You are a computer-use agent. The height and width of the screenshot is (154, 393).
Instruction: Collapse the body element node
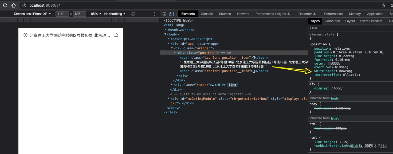[x=166, y=34]
